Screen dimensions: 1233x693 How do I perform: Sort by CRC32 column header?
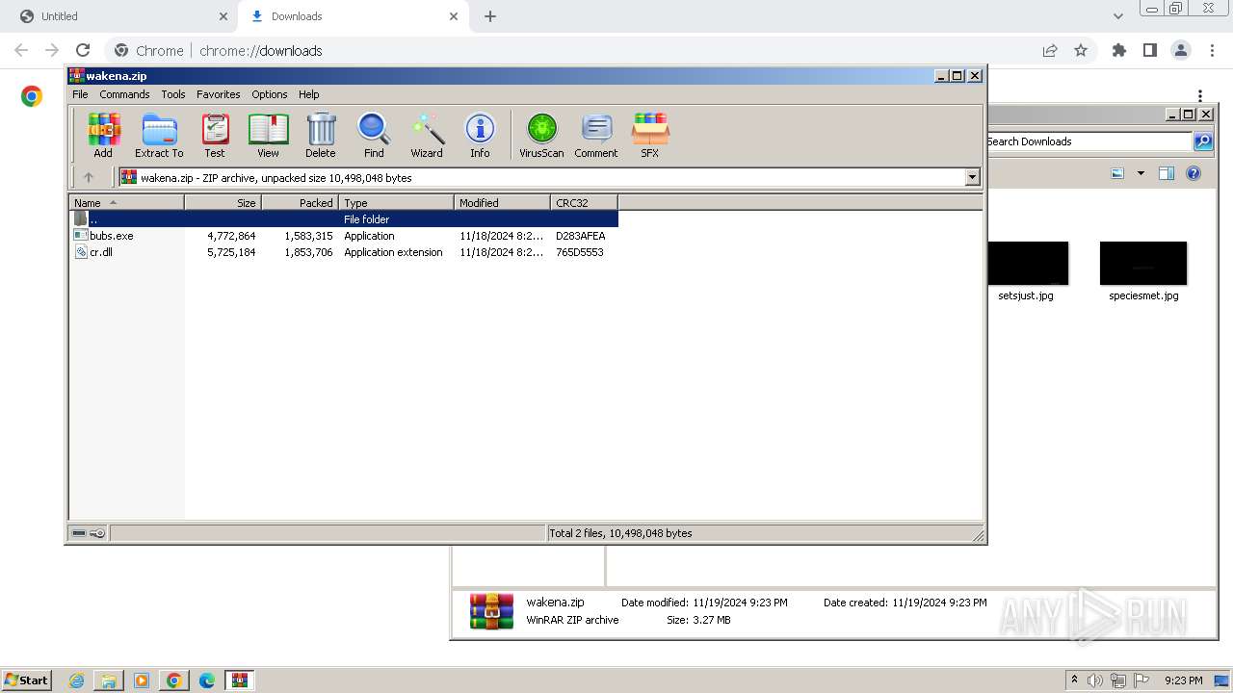584,202
